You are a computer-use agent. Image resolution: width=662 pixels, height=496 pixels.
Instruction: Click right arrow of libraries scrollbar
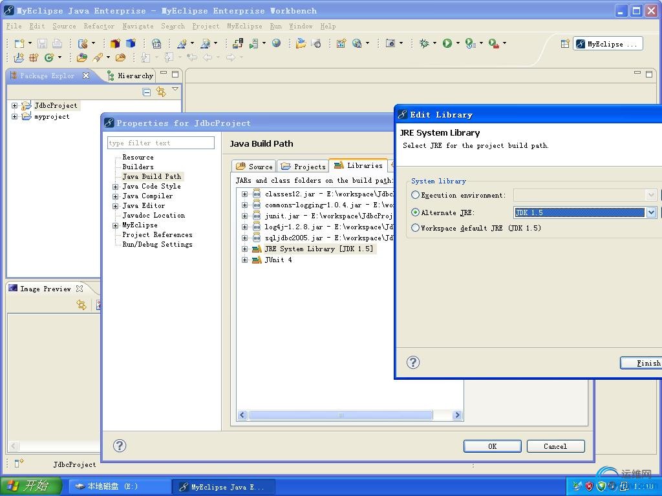point(457,415)
